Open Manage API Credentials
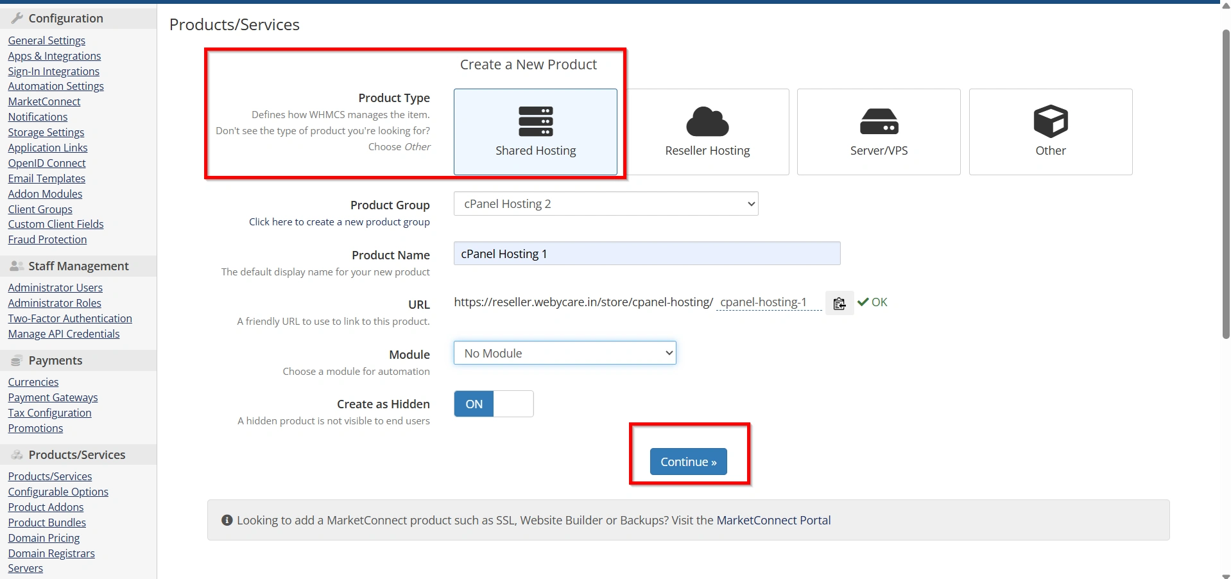This screenshot has width=1231, height=579. [64, 334]
